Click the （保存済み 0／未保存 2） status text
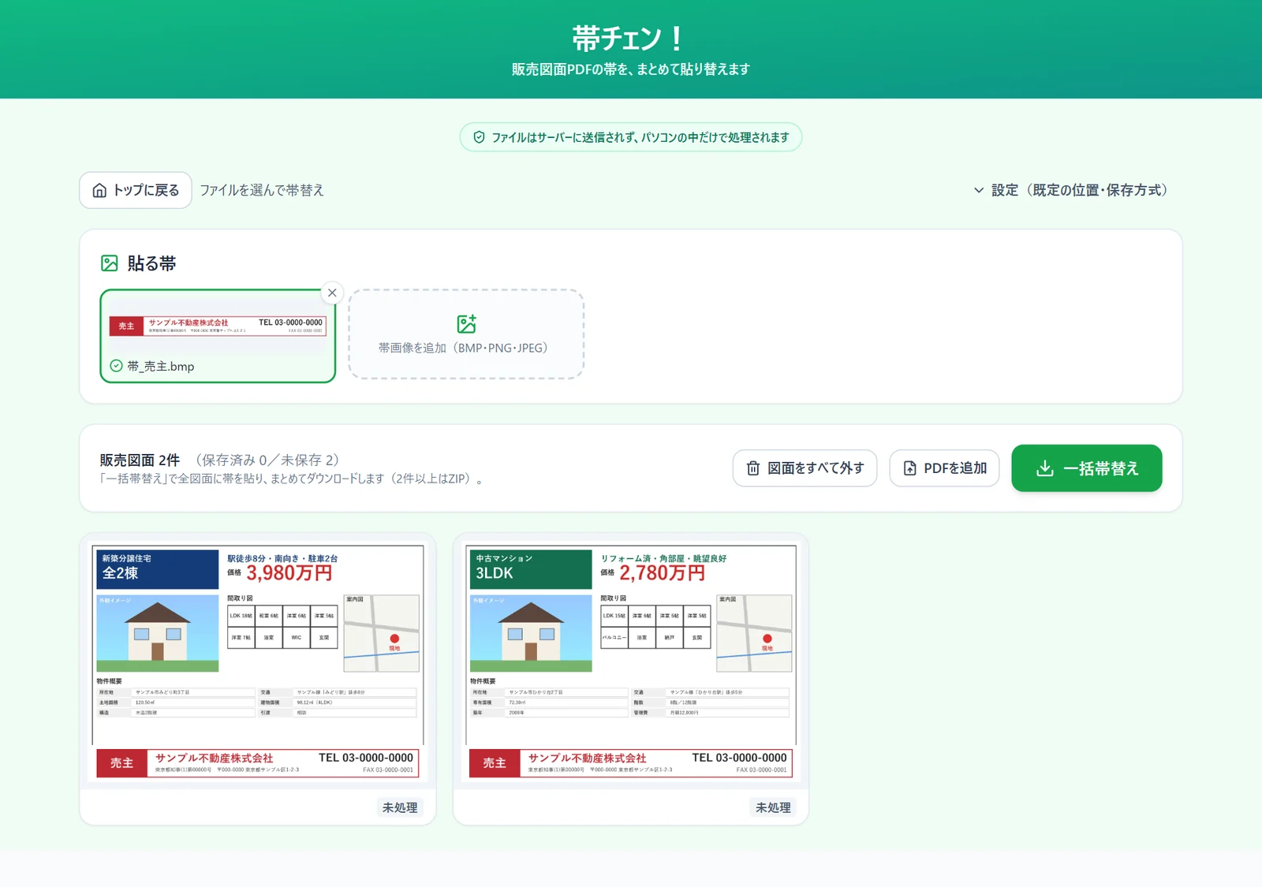The height and width of the screenshot is (887, 1262). [x=267, y=460]
